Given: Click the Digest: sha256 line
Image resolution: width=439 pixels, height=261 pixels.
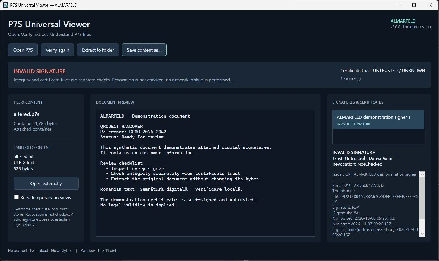Looking at the screenshot, I should click(x=346, y=213).
